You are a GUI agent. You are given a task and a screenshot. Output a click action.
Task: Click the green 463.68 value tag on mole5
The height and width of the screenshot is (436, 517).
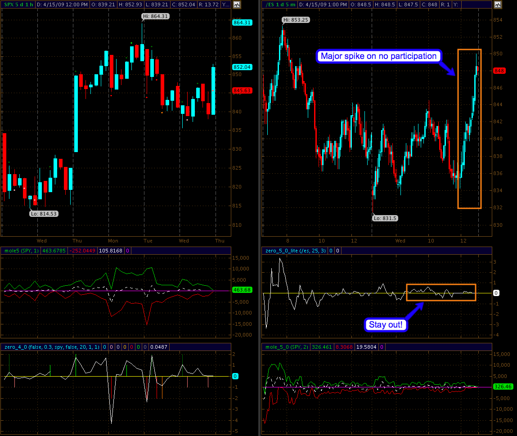[242, 290]
